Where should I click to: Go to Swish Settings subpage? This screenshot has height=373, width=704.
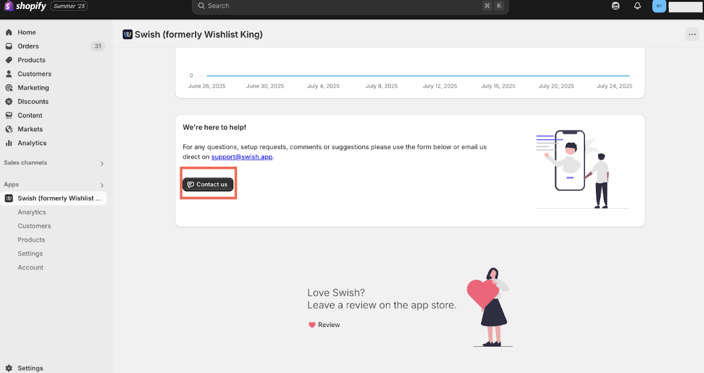tap(30, 254)
